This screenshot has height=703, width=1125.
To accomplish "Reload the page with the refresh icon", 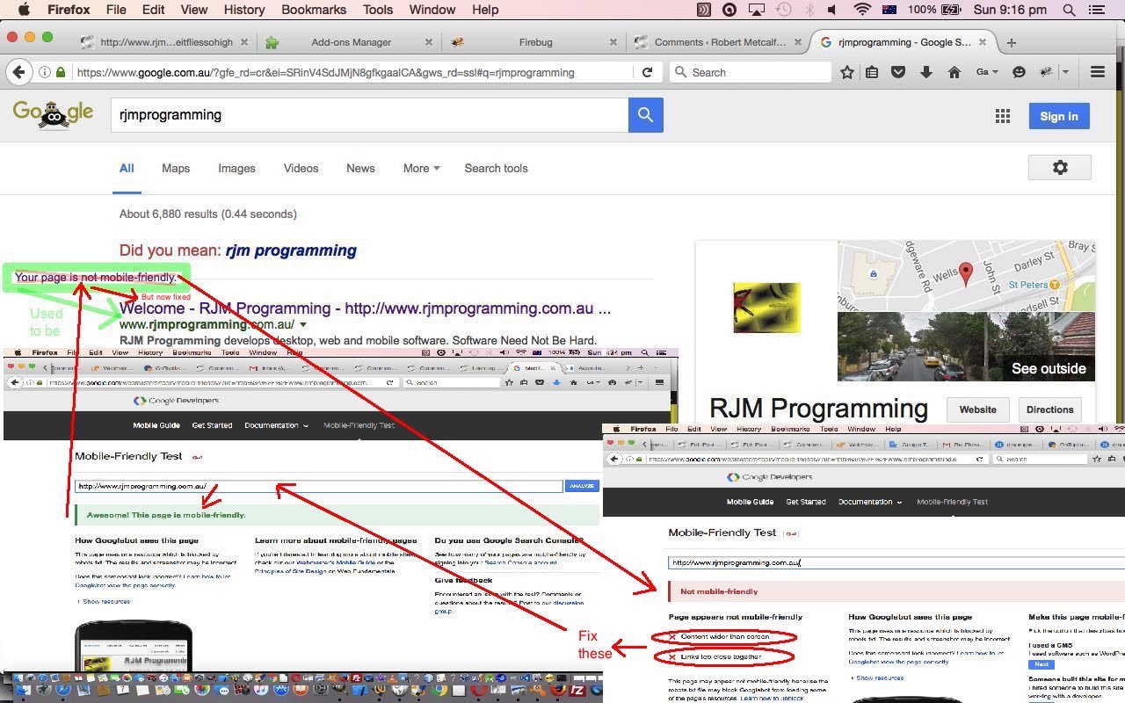I will (648, 72).
